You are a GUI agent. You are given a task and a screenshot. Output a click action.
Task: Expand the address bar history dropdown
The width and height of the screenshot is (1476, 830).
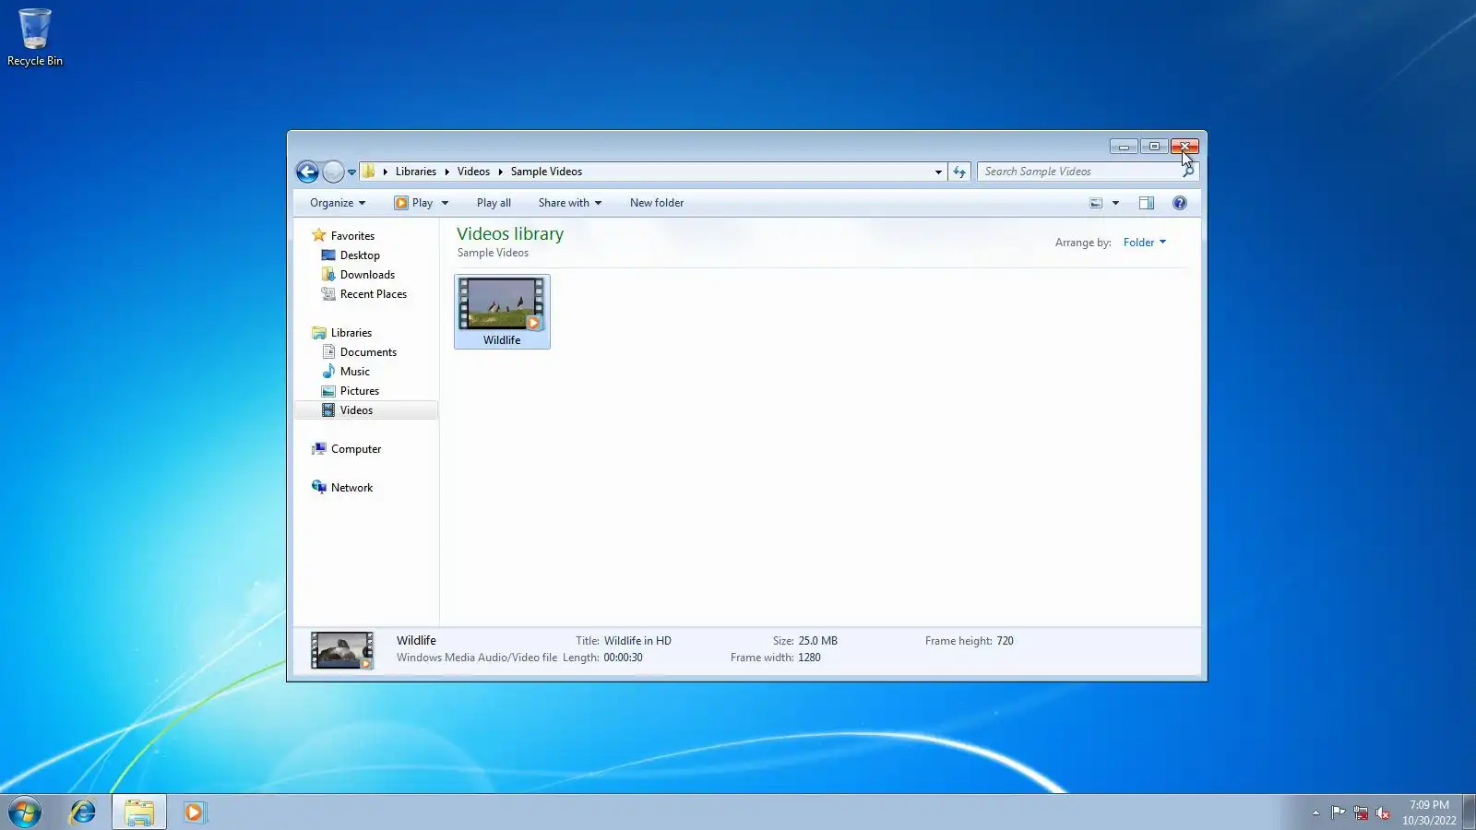point(938,172)
